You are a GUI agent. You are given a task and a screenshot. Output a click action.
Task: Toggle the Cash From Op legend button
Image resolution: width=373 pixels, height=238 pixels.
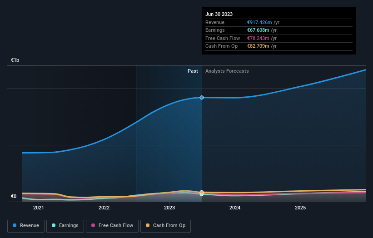[x=165, y=226]
